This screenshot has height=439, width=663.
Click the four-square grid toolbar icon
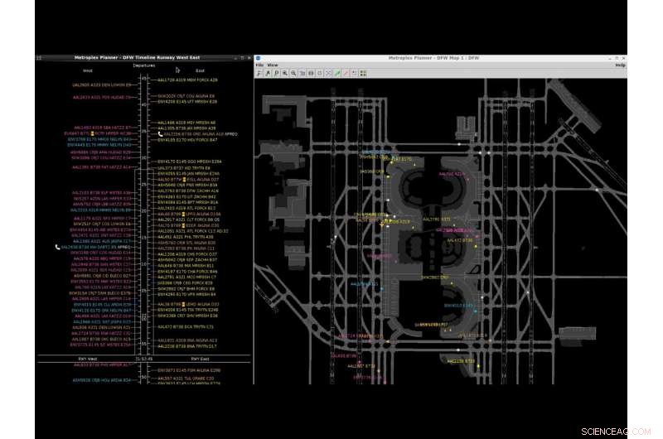[363, 73]
